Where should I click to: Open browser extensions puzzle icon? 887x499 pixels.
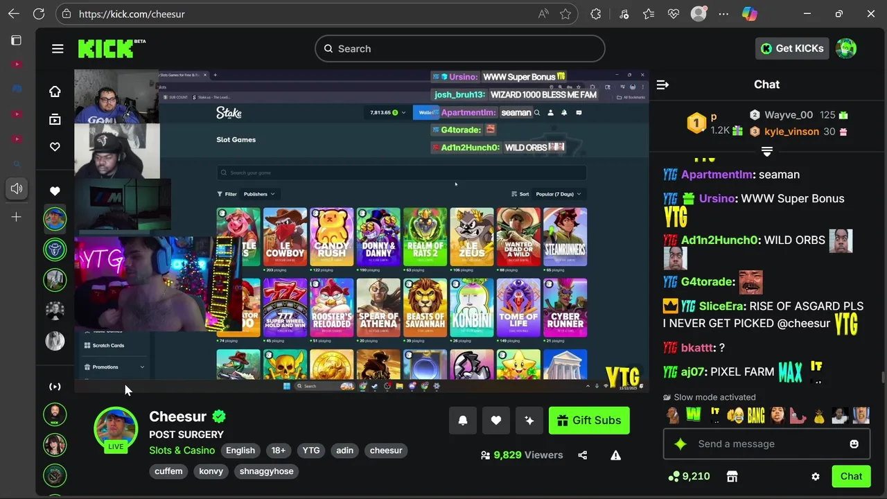[595, 14]
